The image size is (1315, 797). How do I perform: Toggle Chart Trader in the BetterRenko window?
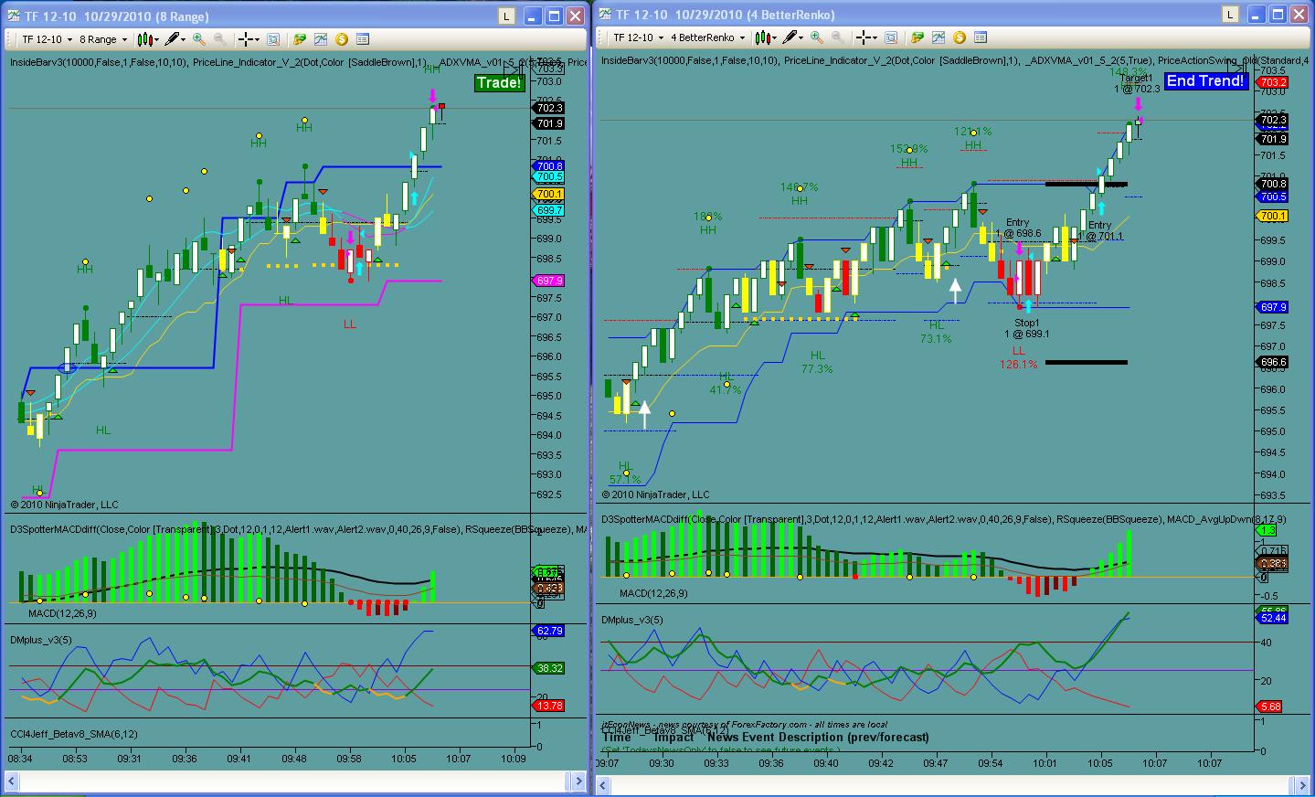[x=917, y=37]
